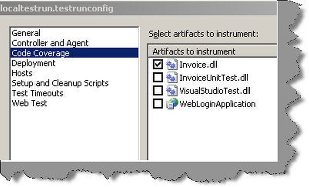This screenshot has width=309, height=187.
Task: Tick the WebLoginApplication checkbox
Action: (x=158, y=104)
